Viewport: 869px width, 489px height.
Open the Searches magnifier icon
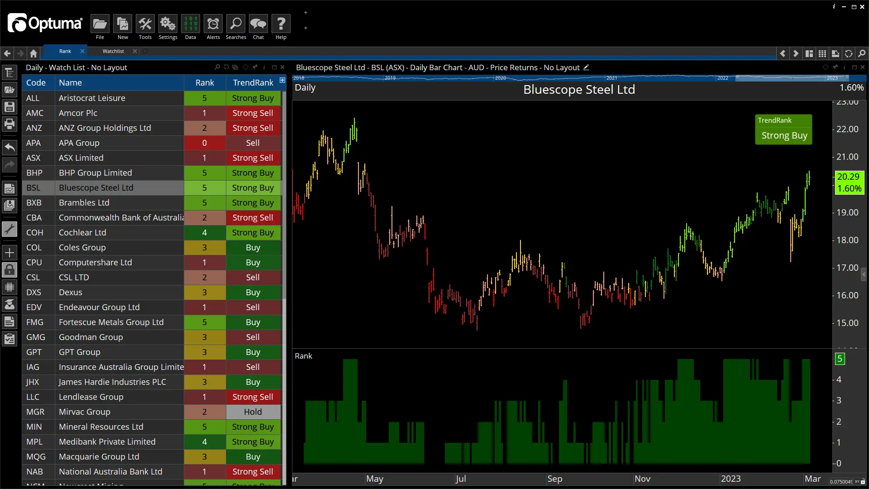pos(236,24)
